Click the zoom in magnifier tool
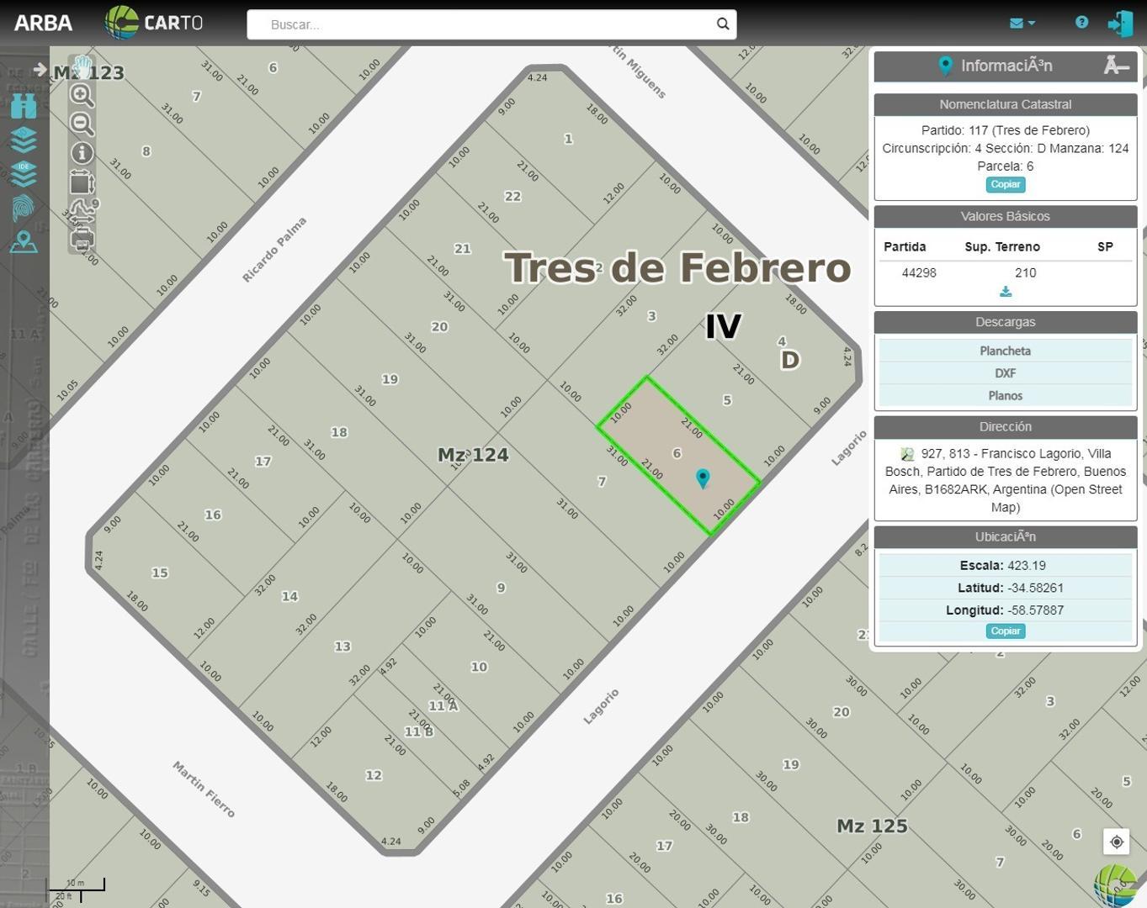 [x=82, y=95]
